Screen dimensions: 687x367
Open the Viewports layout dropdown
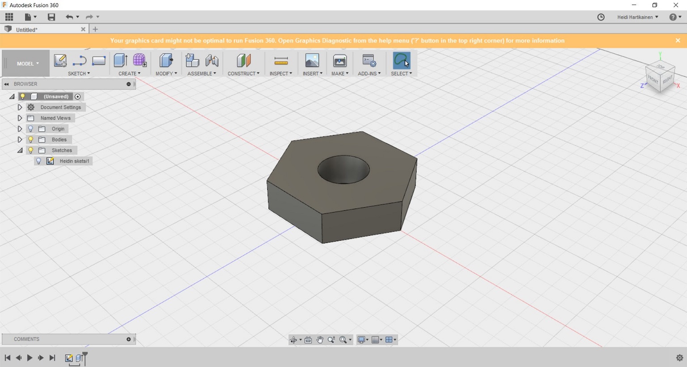[x=391, y=340]
